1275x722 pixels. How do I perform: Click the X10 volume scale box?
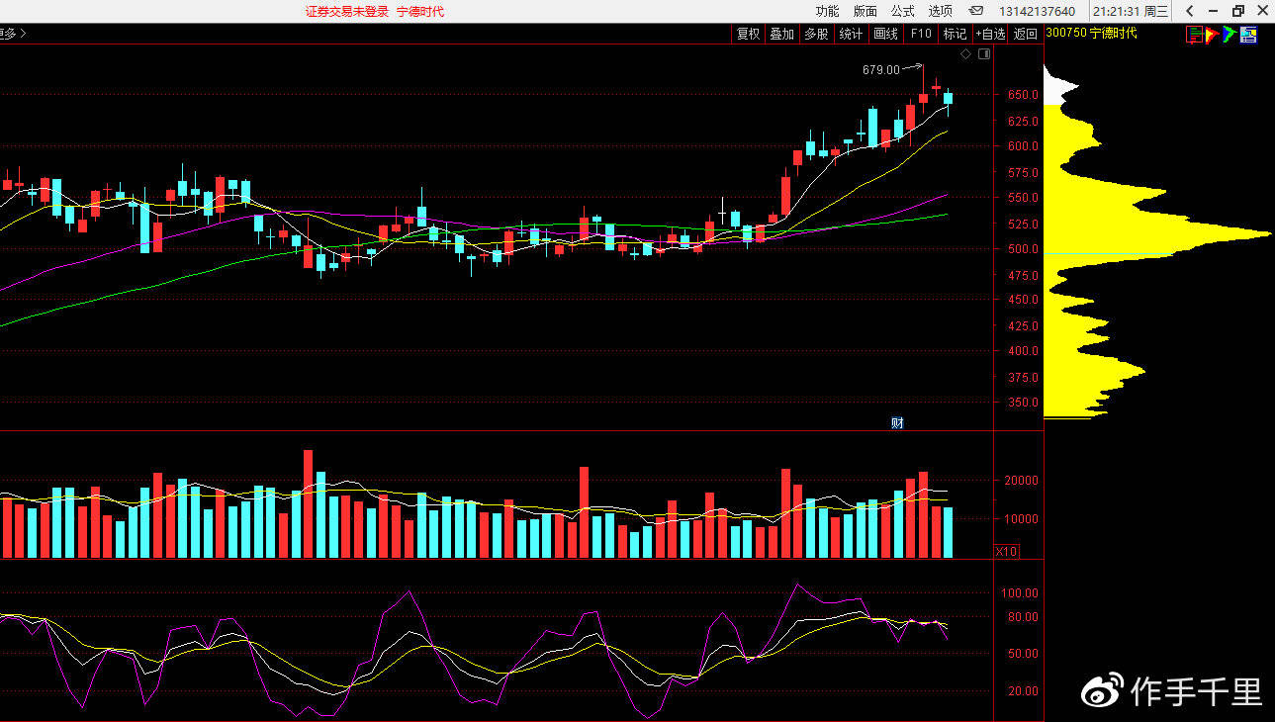(1006, 551)
